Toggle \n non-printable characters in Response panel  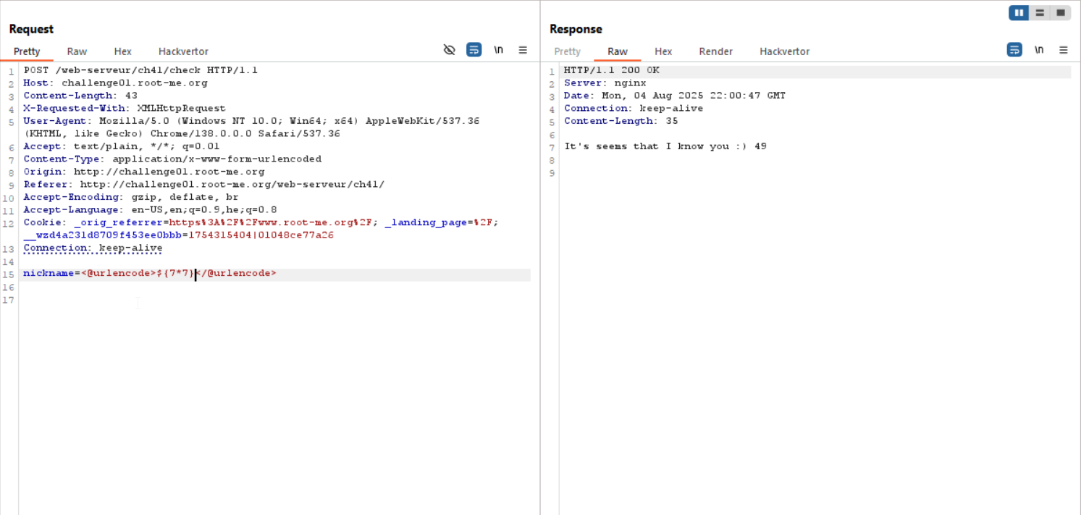[x=1039, y=50]
